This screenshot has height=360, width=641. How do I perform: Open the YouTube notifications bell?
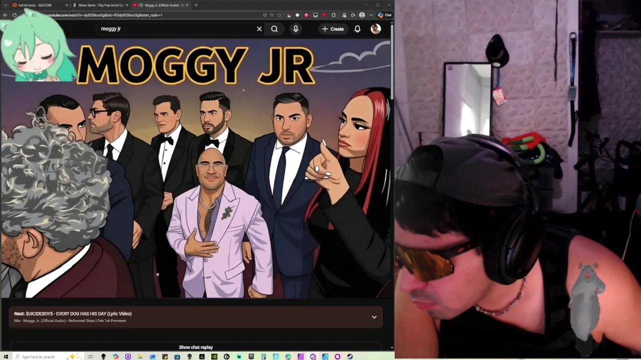[357, 29]
